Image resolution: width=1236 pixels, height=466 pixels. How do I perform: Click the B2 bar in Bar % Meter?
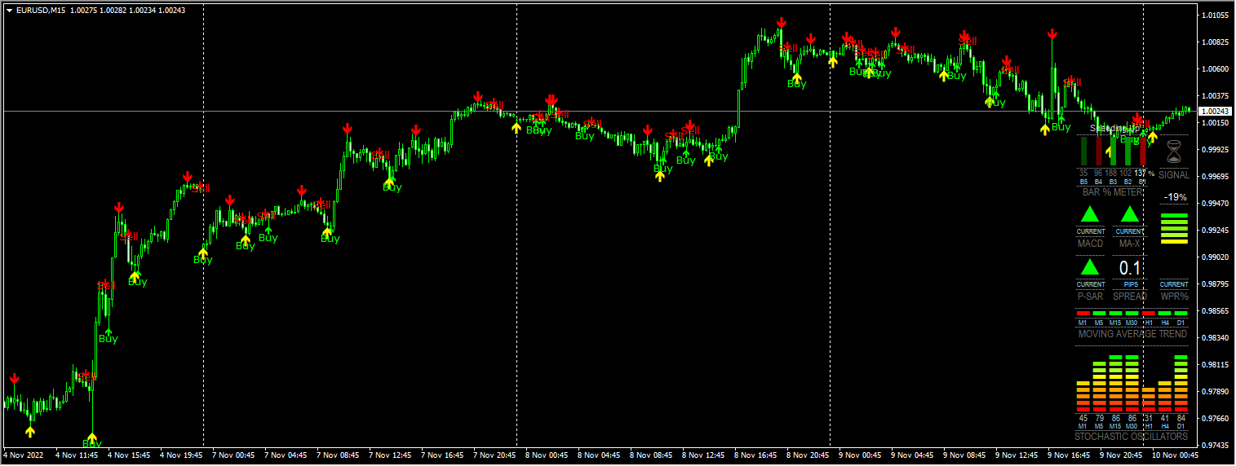[1127, 152]
